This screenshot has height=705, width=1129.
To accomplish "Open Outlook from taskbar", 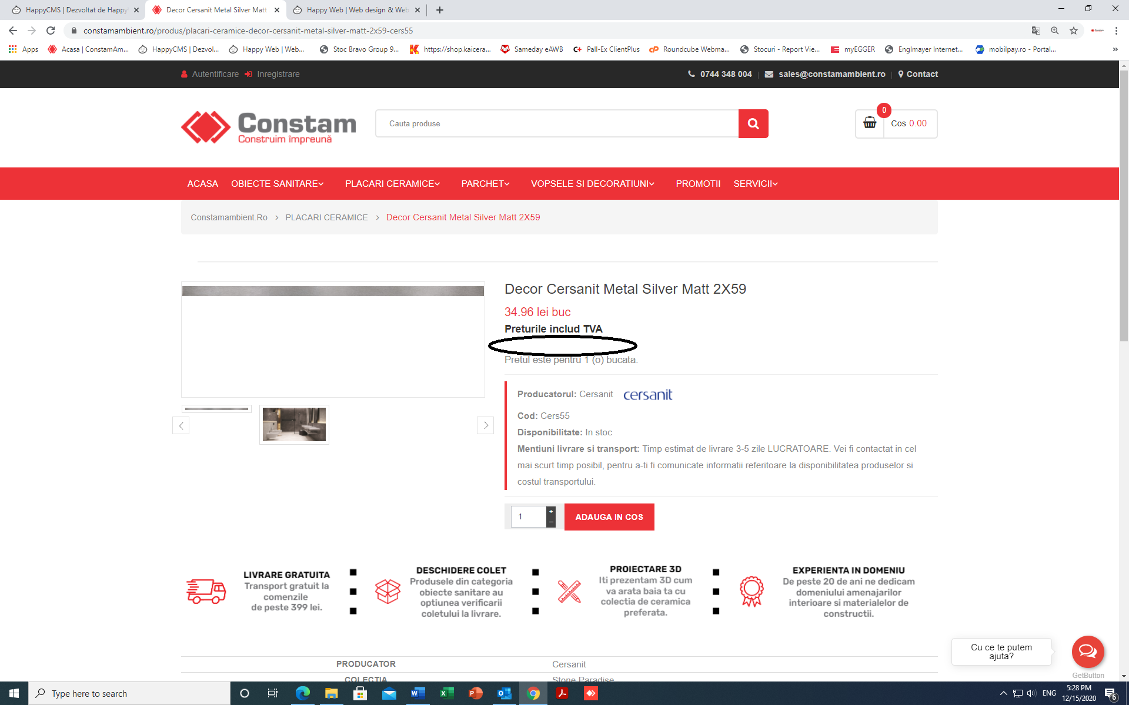I will [x=504, y=693].
